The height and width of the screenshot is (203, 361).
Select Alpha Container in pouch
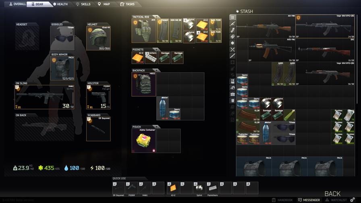144,141
